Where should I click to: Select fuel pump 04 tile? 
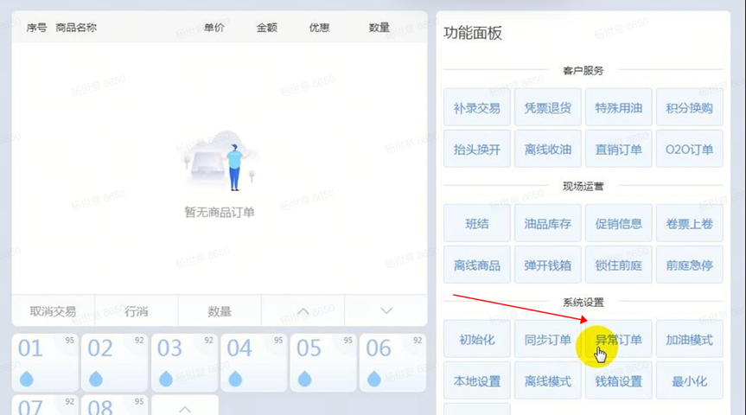click(x=253, y=362)
